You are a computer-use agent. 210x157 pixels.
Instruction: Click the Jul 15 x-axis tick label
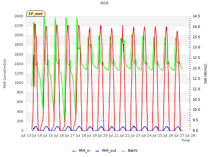(x=48, y=135)
